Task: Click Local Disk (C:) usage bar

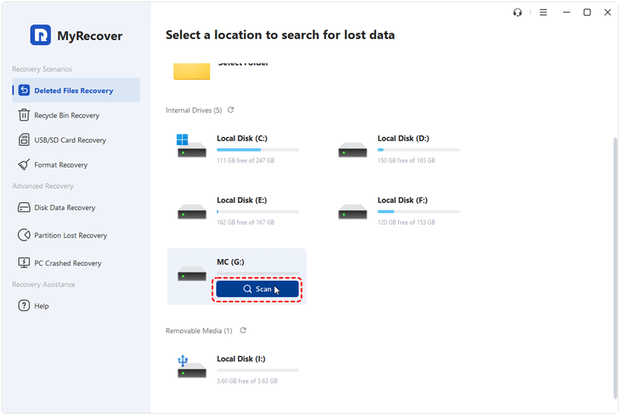Action: tap(258, 150)
